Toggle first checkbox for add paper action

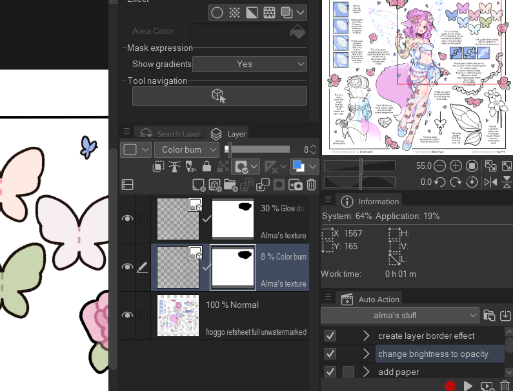(x=330, y=372)
